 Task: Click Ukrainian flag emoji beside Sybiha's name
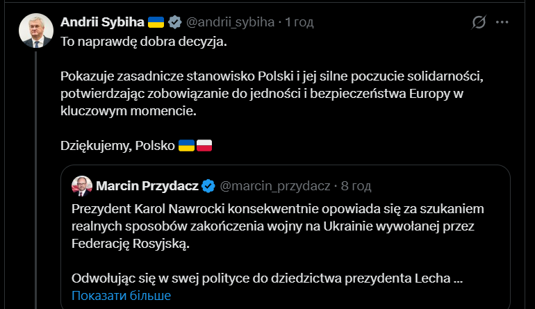(x=156, y=22)
